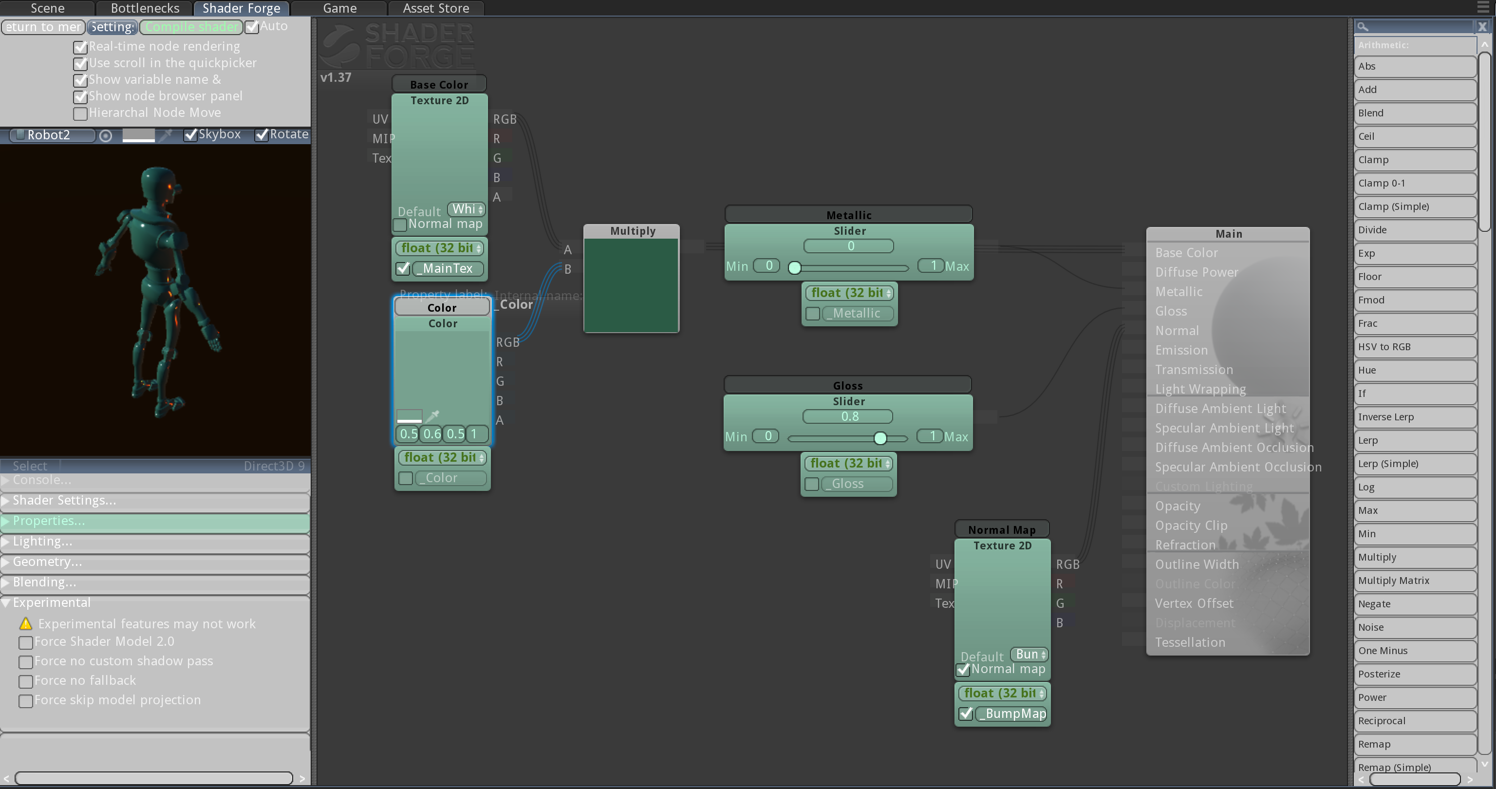
Task: Disable the Rotate checkbox
Action: pyautogui.click(x=262, y=135)
